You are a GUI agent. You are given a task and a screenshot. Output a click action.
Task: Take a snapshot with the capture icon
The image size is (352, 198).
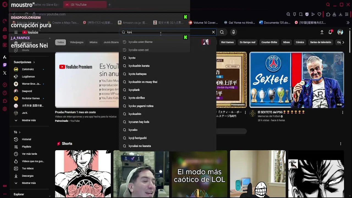(x=301, y=14)
